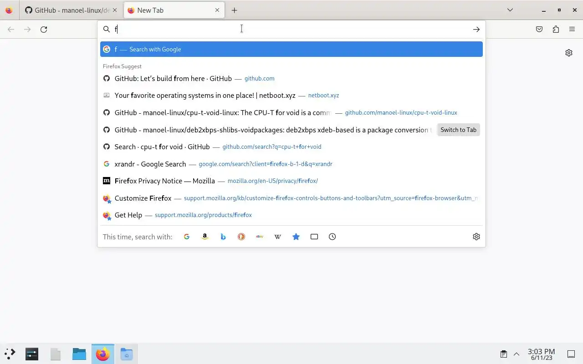Screen dimensions: 583x364
Task: Open 'Search · cpu-t for void' suggestion
Action: point(291,147)
